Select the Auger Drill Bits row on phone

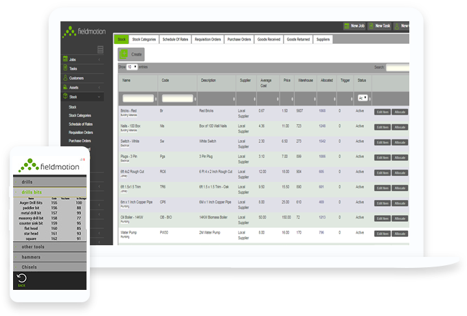pos(49,203)
